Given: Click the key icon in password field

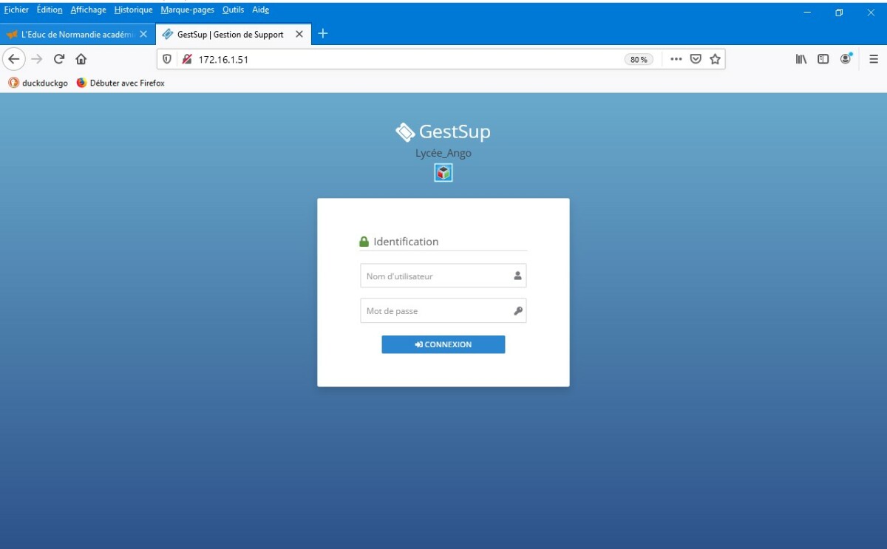Looking at the screenshot, I should [x=517, y=311].
